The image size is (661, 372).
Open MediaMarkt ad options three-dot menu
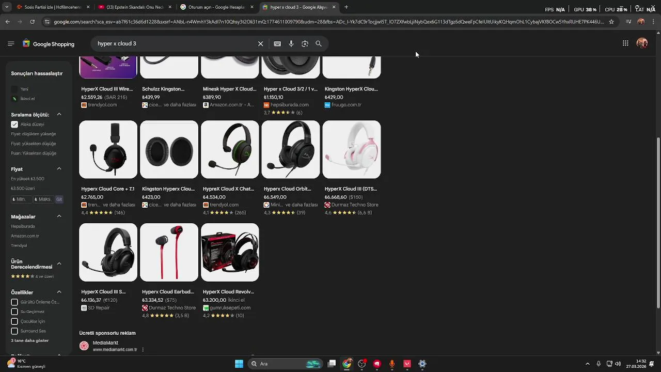point(143,350)
